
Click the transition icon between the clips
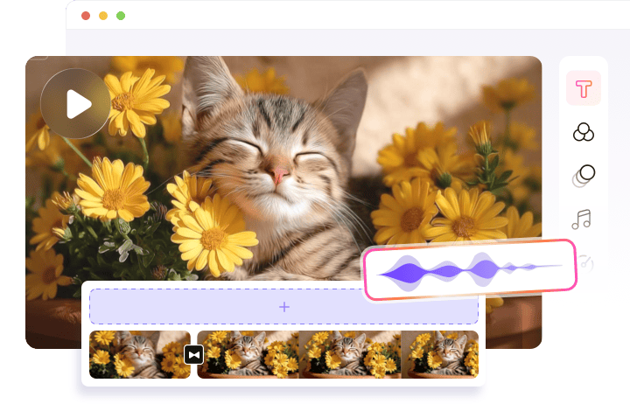193,355
